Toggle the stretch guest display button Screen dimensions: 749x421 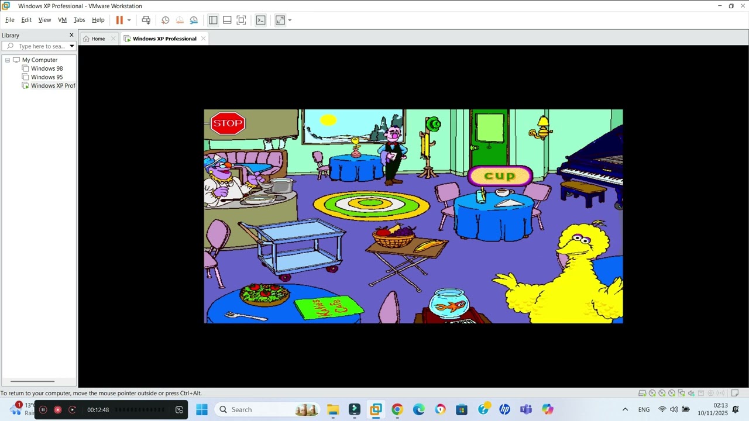pos(280,20)
